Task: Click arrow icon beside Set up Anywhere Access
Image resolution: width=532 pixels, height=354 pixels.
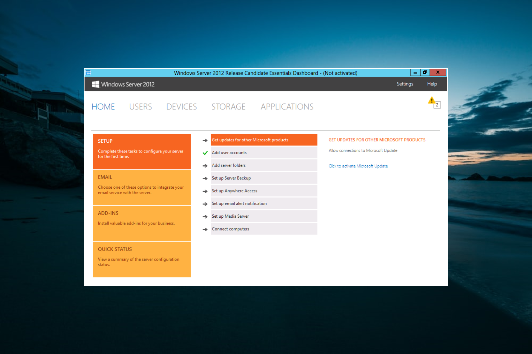Action: pyautogui.click(x=205, y=191)
